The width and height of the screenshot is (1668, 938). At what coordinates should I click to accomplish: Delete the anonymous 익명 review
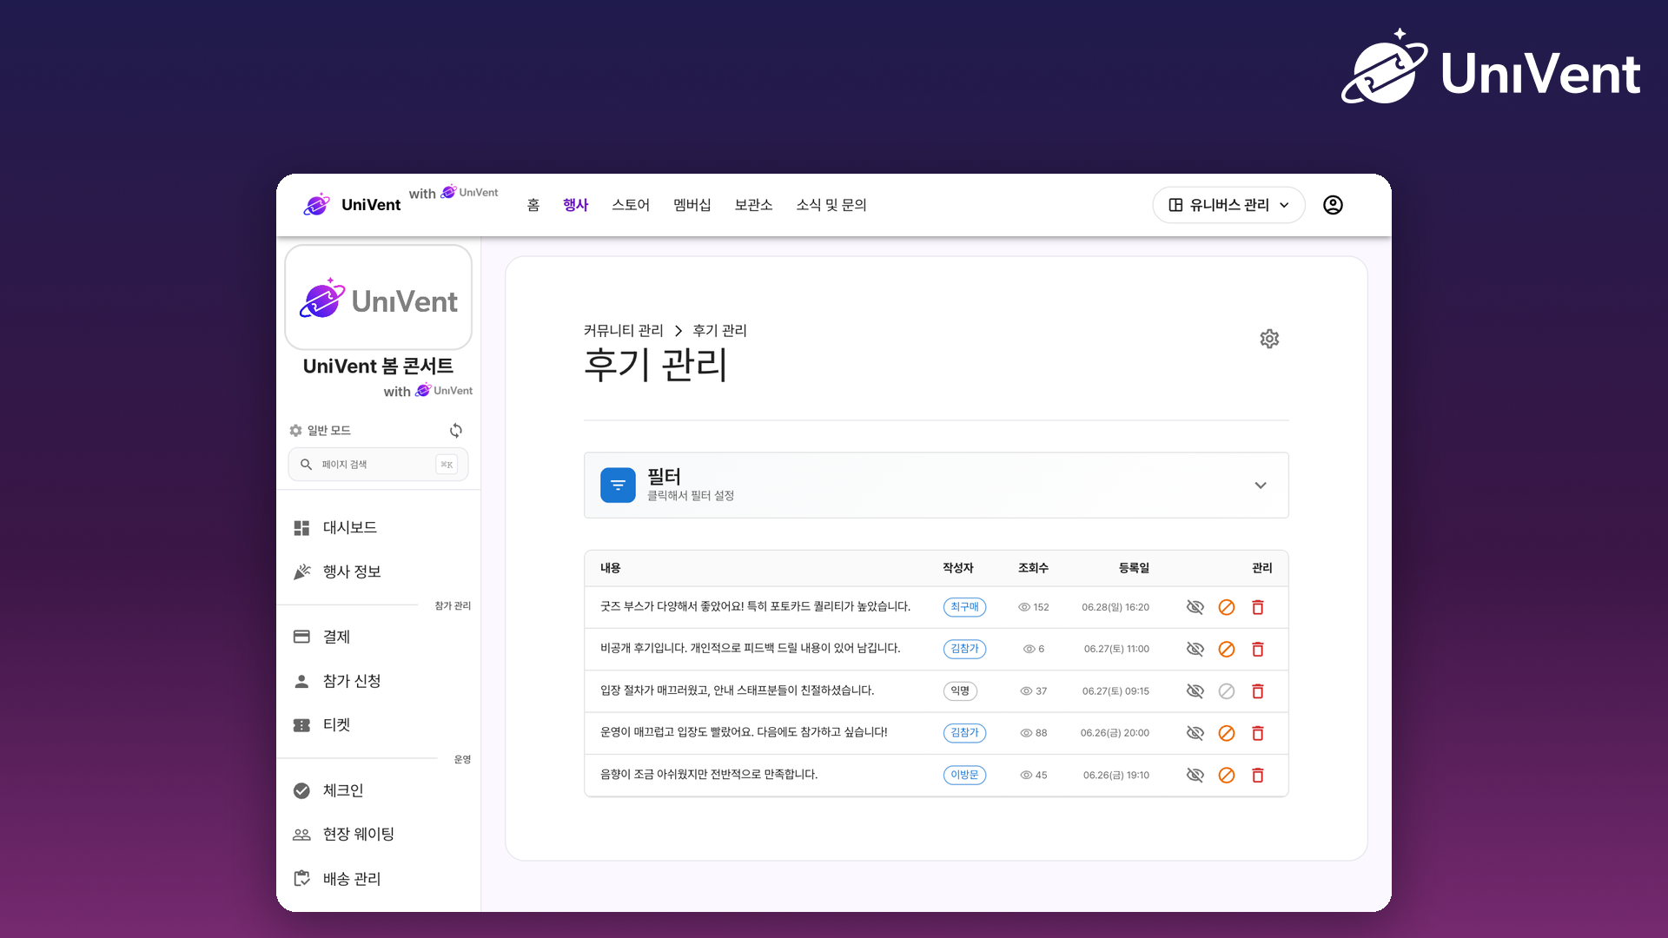[1257, 691]
